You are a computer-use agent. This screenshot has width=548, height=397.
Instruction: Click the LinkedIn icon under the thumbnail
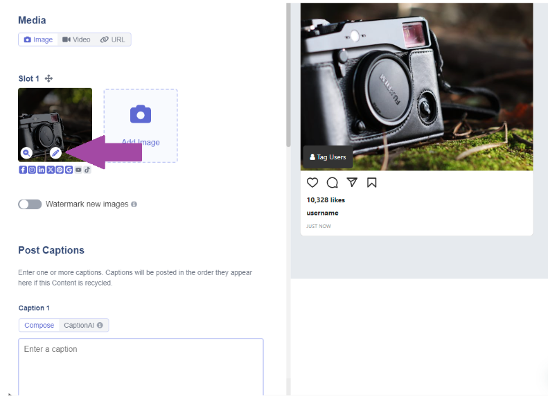point(42,170)
